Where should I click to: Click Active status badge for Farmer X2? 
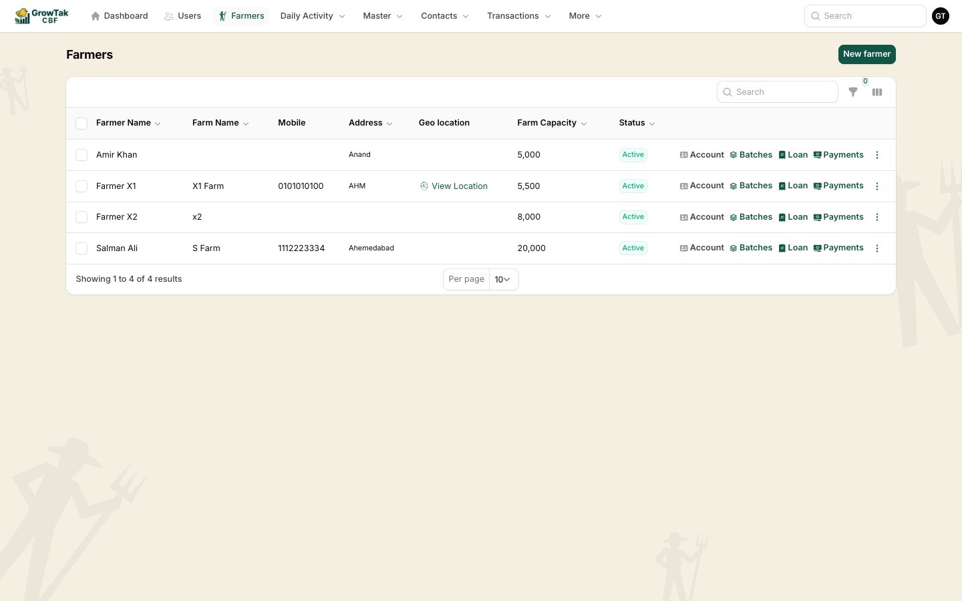(x=633, y=217)
